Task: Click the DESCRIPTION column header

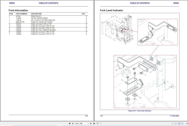Action: [x=36, y=14]
